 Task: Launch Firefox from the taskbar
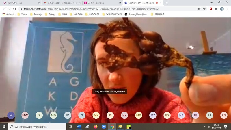[x=96, y=127]
